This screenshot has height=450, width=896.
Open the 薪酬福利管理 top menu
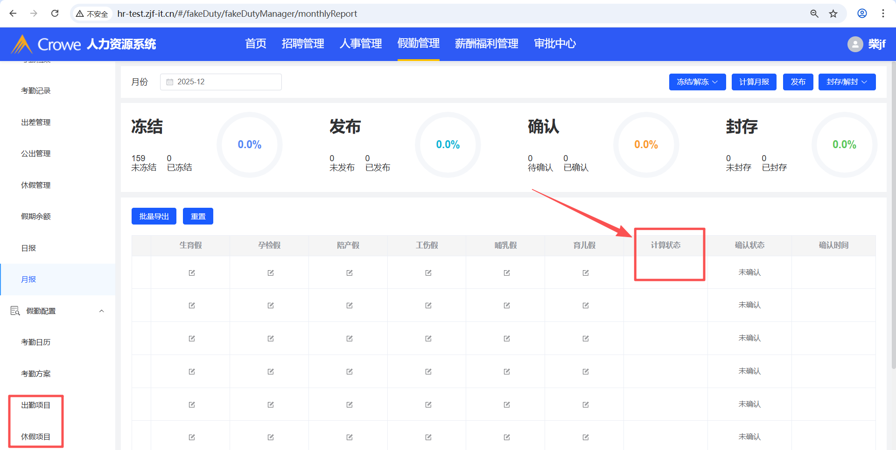point(486,44)
